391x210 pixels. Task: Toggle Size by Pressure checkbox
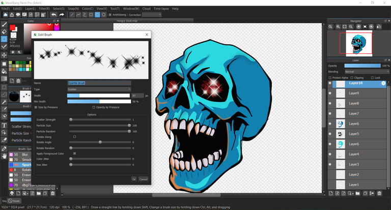(36, 107)
